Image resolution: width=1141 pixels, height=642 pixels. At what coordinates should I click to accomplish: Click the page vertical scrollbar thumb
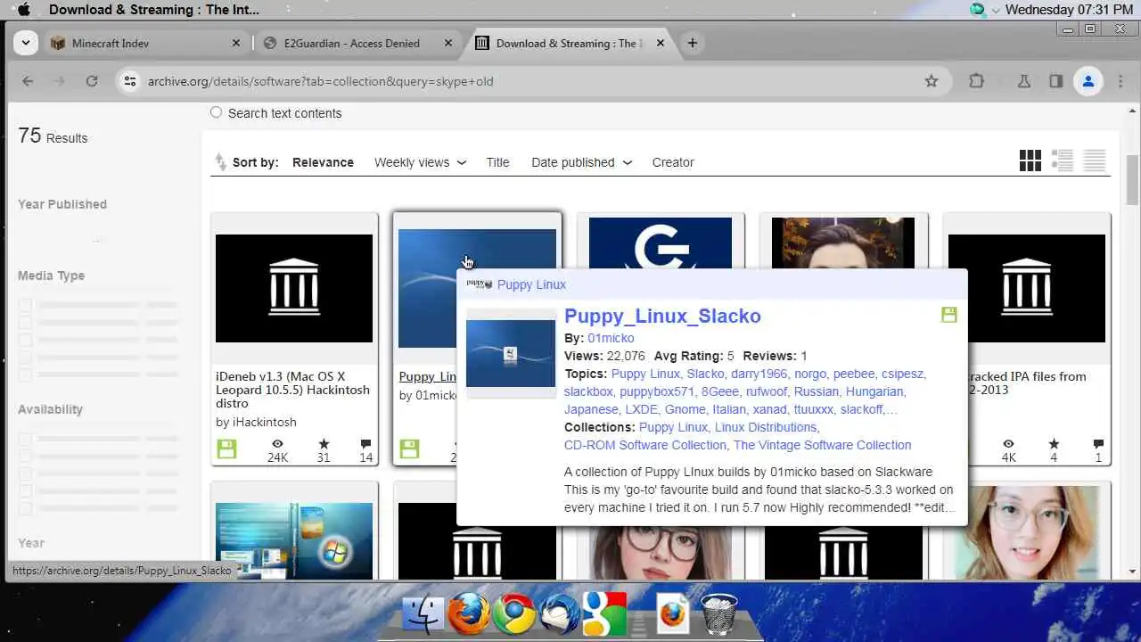point(1132,179)
